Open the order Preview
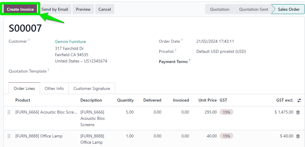This screenshot has width=305, height=147. point(83,9)
